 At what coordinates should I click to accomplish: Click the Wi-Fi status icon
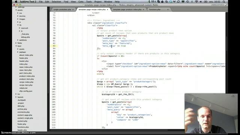click(196, 1)
